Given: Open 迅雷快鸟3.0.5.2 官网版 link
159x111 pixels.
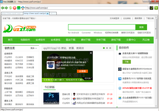Looking at the screenshot, I should [137, 79].
